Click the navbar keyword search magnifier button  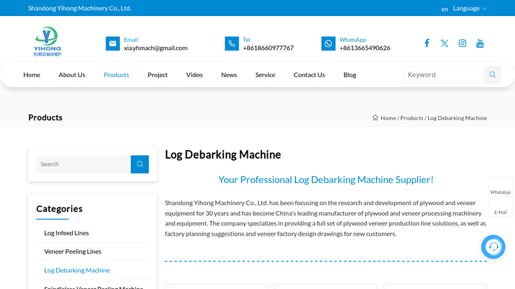(x=492, y=74)
